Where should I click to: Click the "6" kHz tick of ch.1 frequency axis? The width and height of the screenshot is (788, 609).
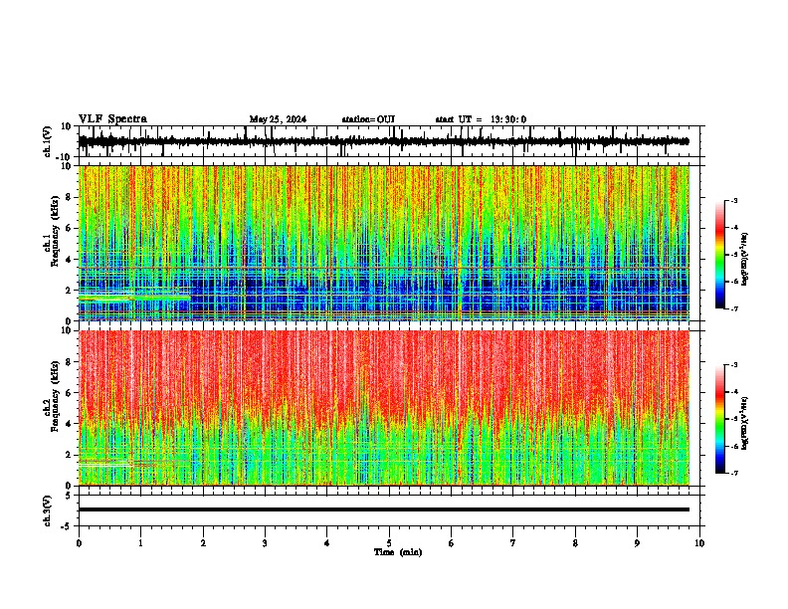coord(70,228)
